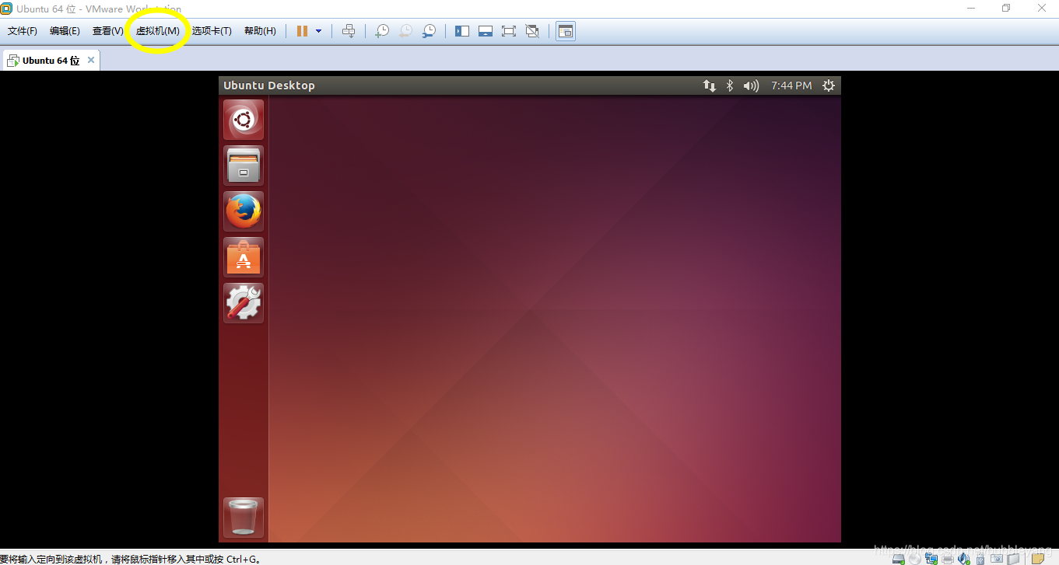Open the Trash in the launcher

click(x=244, y=518)
